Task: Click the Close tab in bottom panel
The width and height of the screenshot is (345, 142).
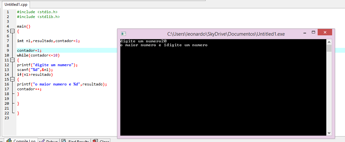Action: [x=101, y=141]
